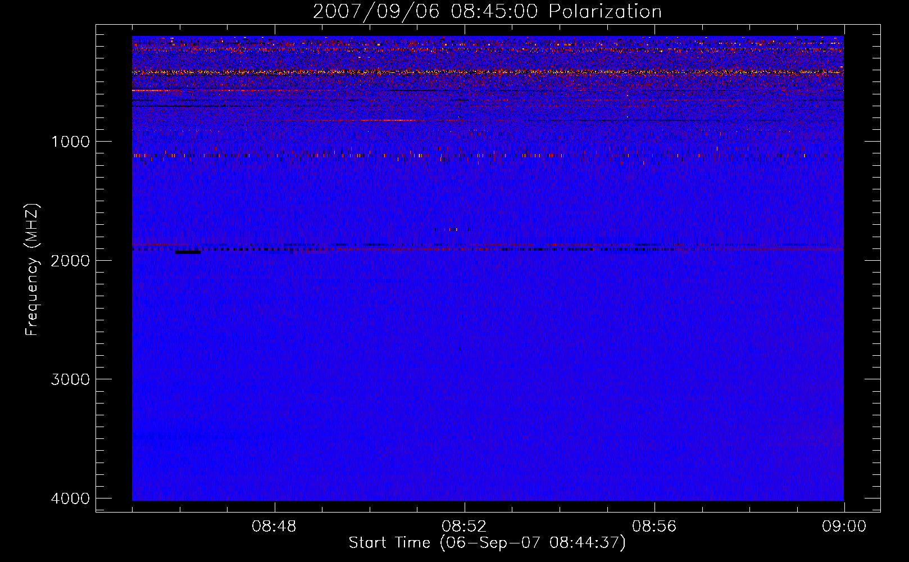
Task: Click the 'Frequency (MHZ)' axis label
Action: pos(32,270)
